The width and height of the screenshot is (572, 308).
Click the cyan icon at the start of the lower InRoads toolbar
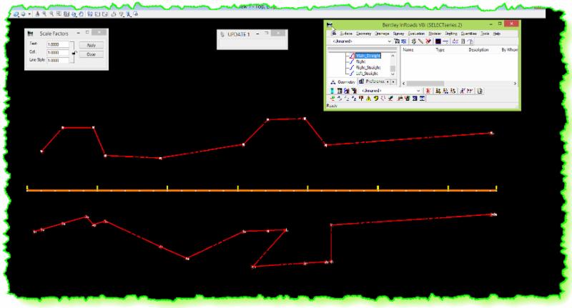(x=332, y=91)
